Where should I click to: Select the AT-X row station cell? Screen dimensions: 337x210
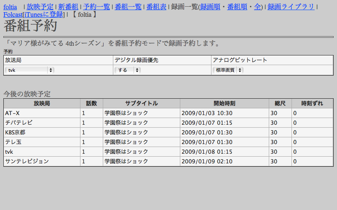click(x=42, y=113)
